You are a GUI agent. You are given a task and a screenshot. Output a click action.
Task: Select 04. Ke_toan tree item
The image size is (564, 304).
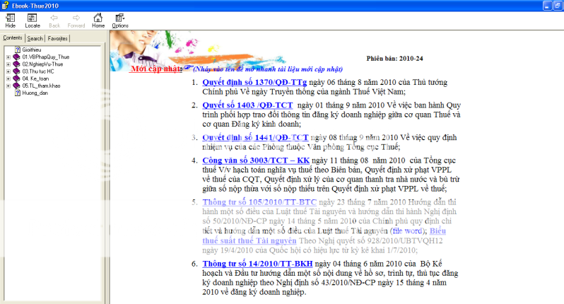click(x=35, y=78)
